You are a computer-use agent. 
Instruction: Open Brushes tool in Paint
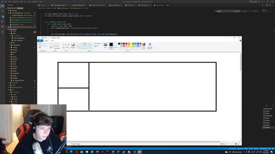coord(73,46)
